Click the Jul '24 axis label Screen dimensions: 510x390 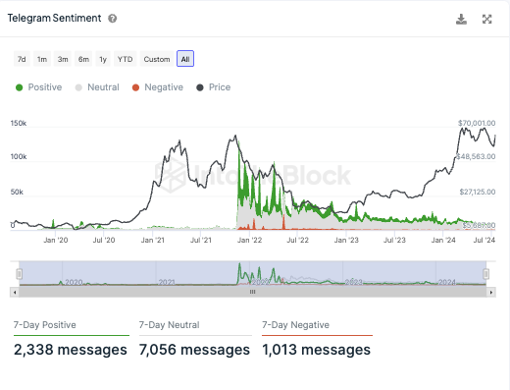click(x=484, y=240)
